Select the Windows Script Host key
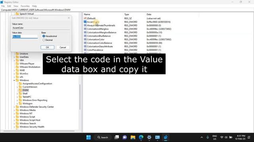Screen dimensions: 254x142 pos(30,120)
